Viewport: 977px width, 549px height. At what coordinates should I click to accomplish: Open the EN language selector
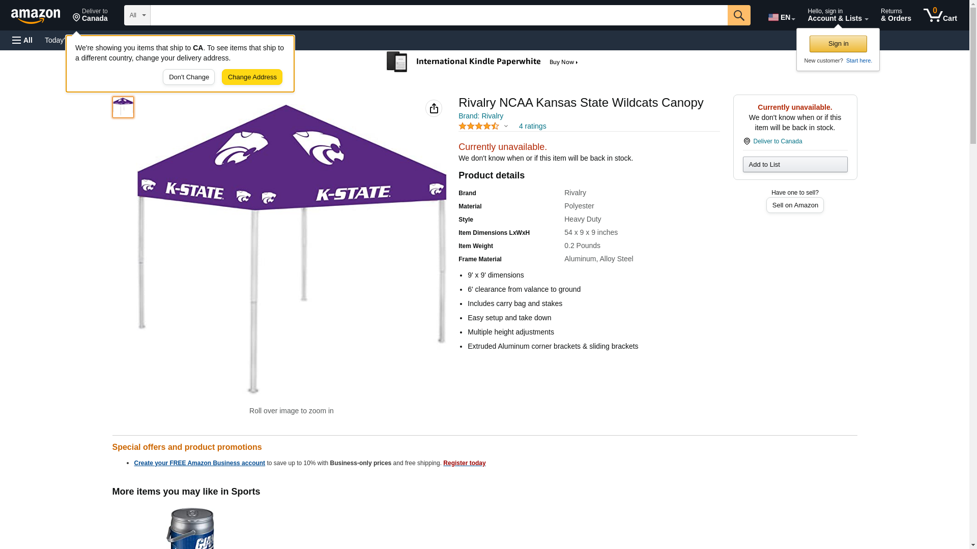point(782,17)
